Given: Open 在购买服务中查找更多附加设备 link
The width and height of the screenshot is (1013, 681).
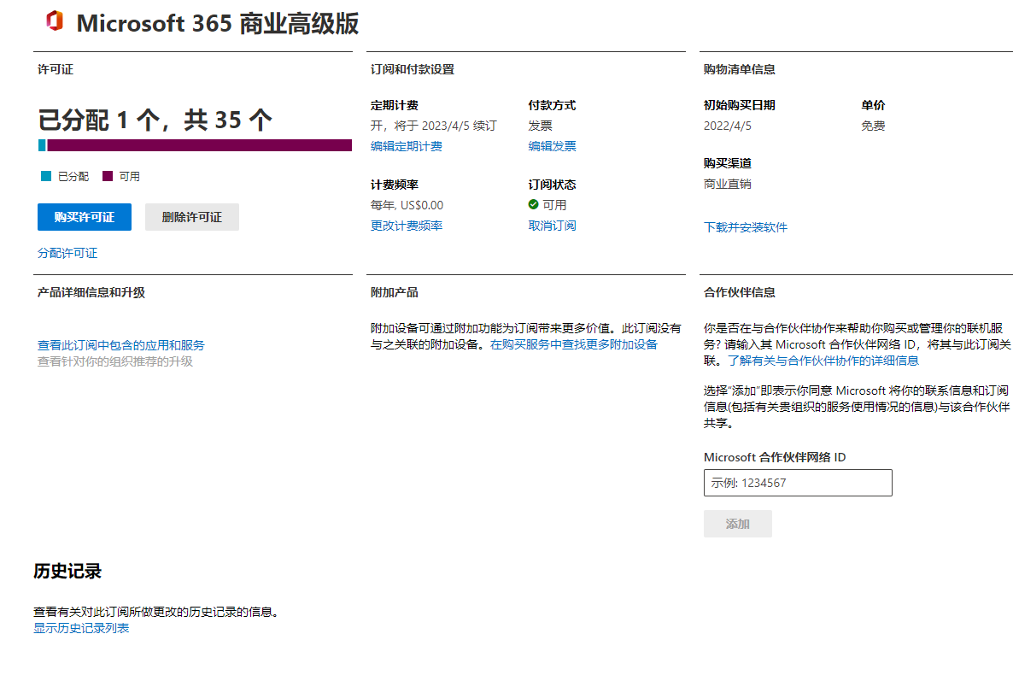Looking at the screenshot, I should pos(574,344).
